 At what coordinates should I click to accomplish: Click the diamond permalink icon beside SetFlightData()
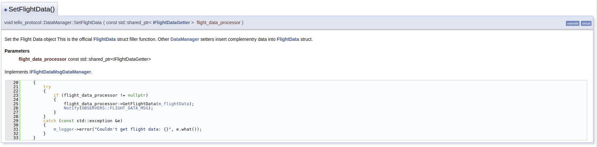6,10
